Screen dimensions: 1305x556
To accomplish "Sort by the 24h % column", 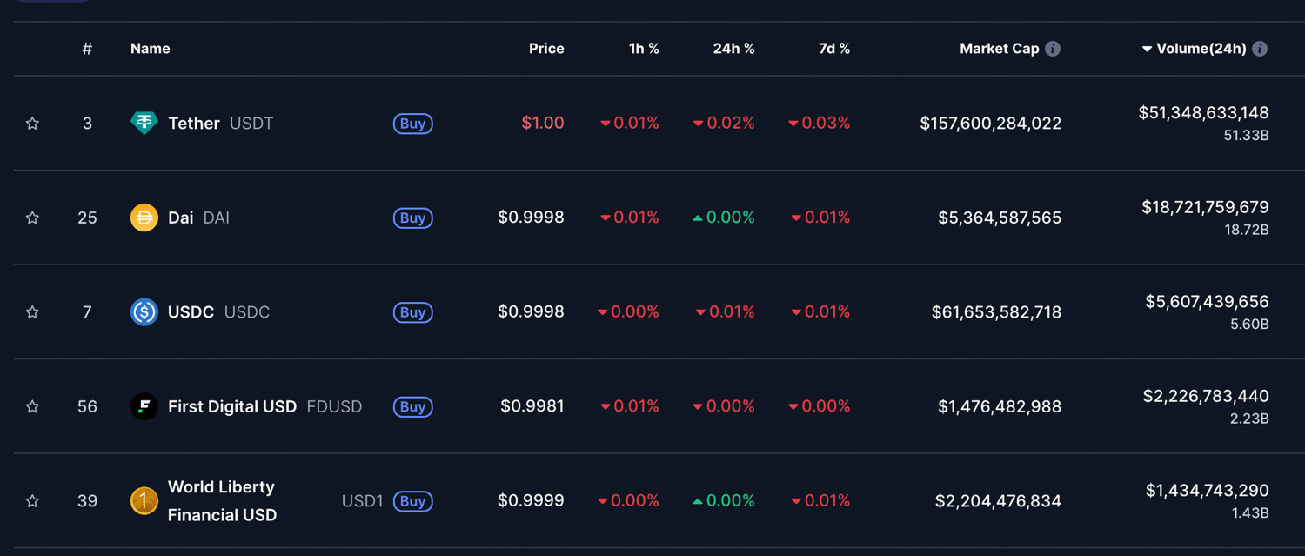I will (733, 49).
